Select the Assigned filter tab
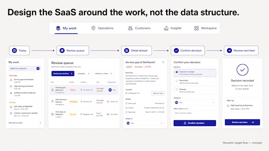The height and width of the screenshot is (151, 269). coord(84,74)
